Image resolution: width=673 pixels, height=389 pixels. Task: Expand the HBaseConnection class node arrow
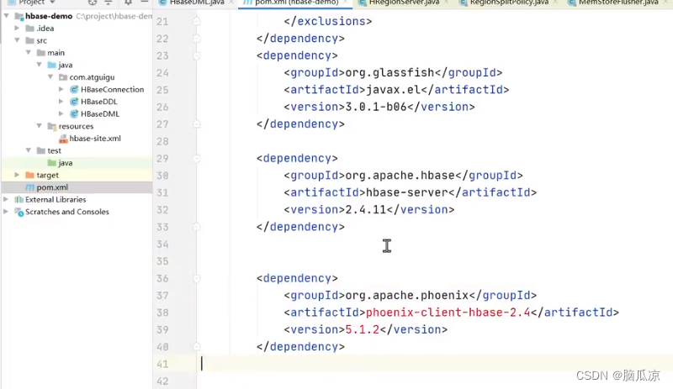click(61, 89)
